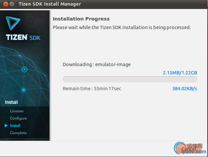Cancel the installation

[189, 149]
